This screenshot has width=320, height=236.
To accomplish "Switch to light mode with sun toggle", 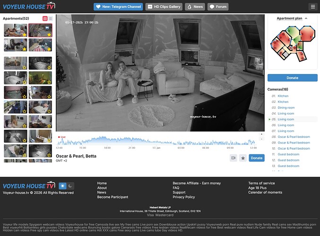I will tap(63, 186).
